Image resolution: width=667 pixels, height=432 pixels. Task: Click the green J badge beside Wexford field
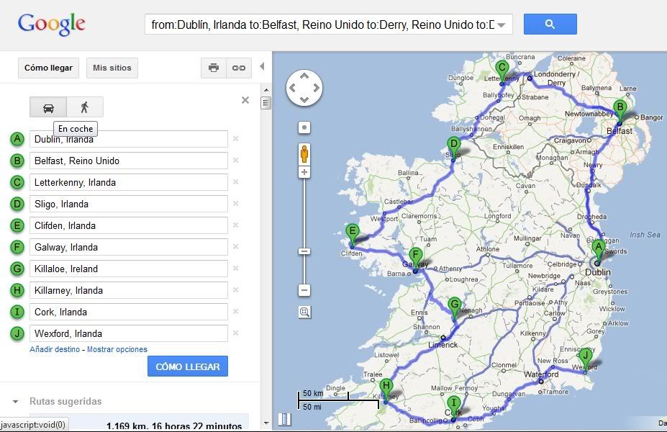click(x=17, y=333)
